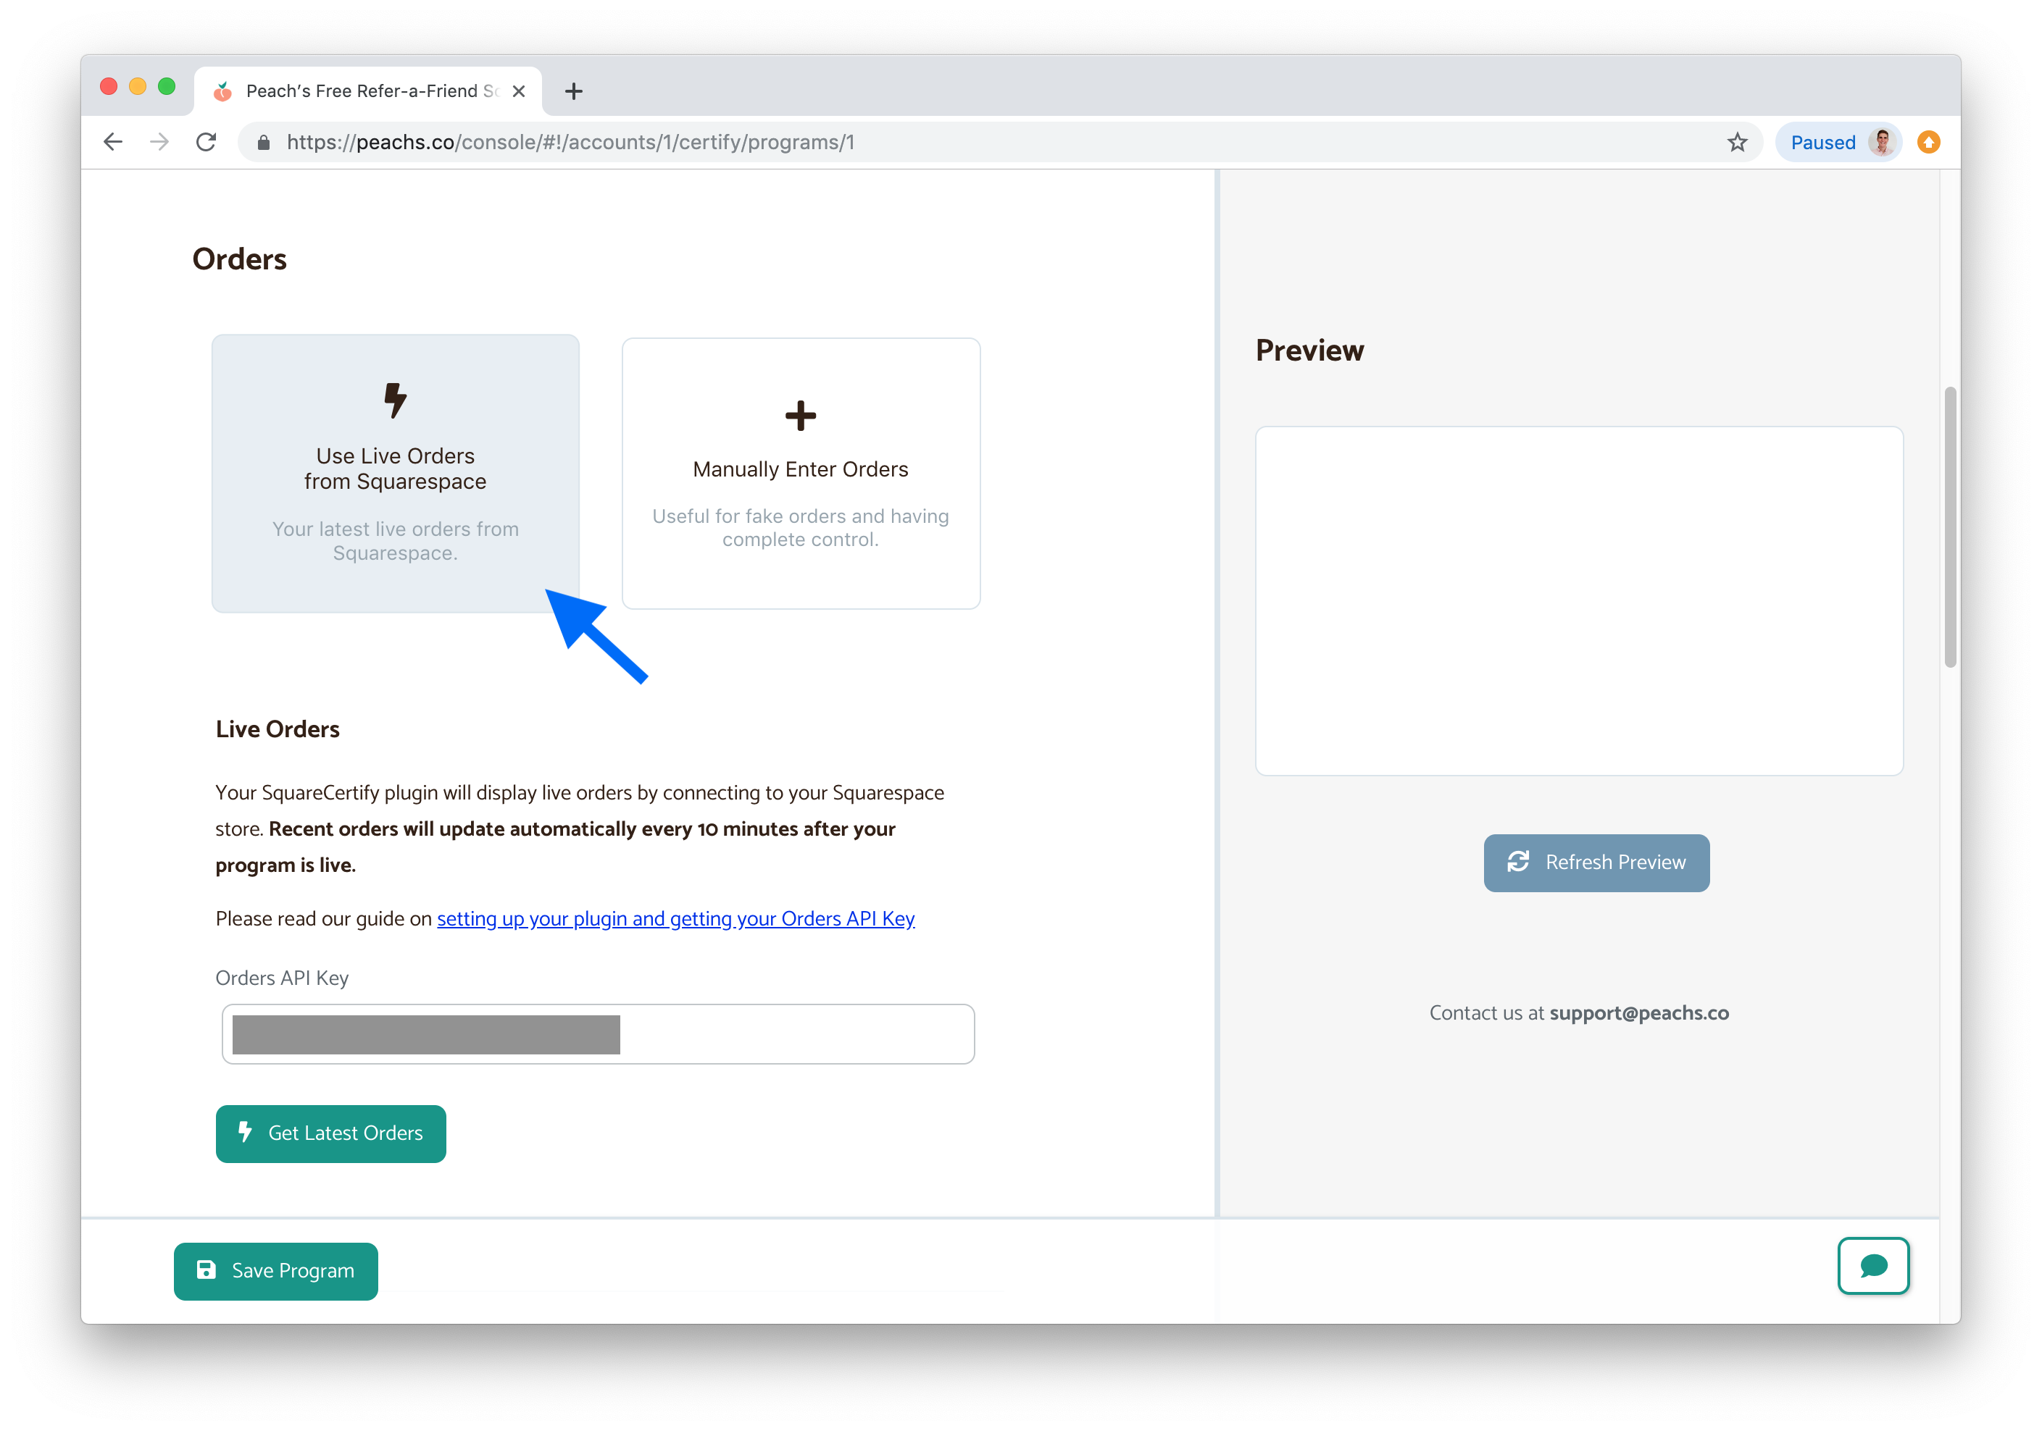The height and width of the screenshot is (1431, 2042).
Task: Click the lightning bolt icon on Live Orders card
Action: coord(395,400)
